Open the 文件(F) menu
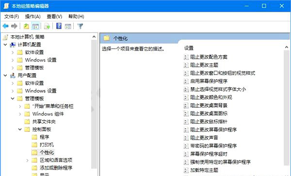This screenshot has width=291, height=176. pyautogui.click(x=12, y=16)
